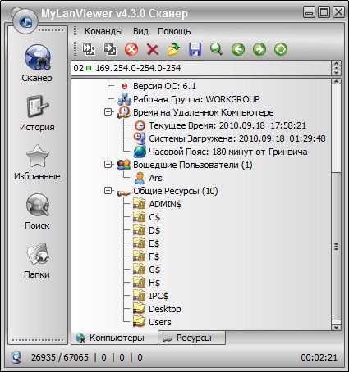Click the open folder toolbar icon
349x372 pixels.
[x=173, y=49]
